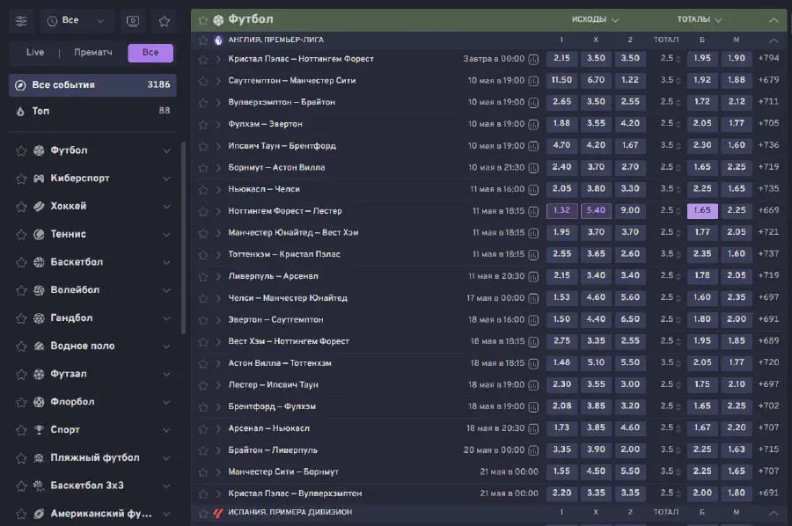Click the video broadcast filter icon
Viewport: 792px width, 526px height.
(x=133, y=21)
